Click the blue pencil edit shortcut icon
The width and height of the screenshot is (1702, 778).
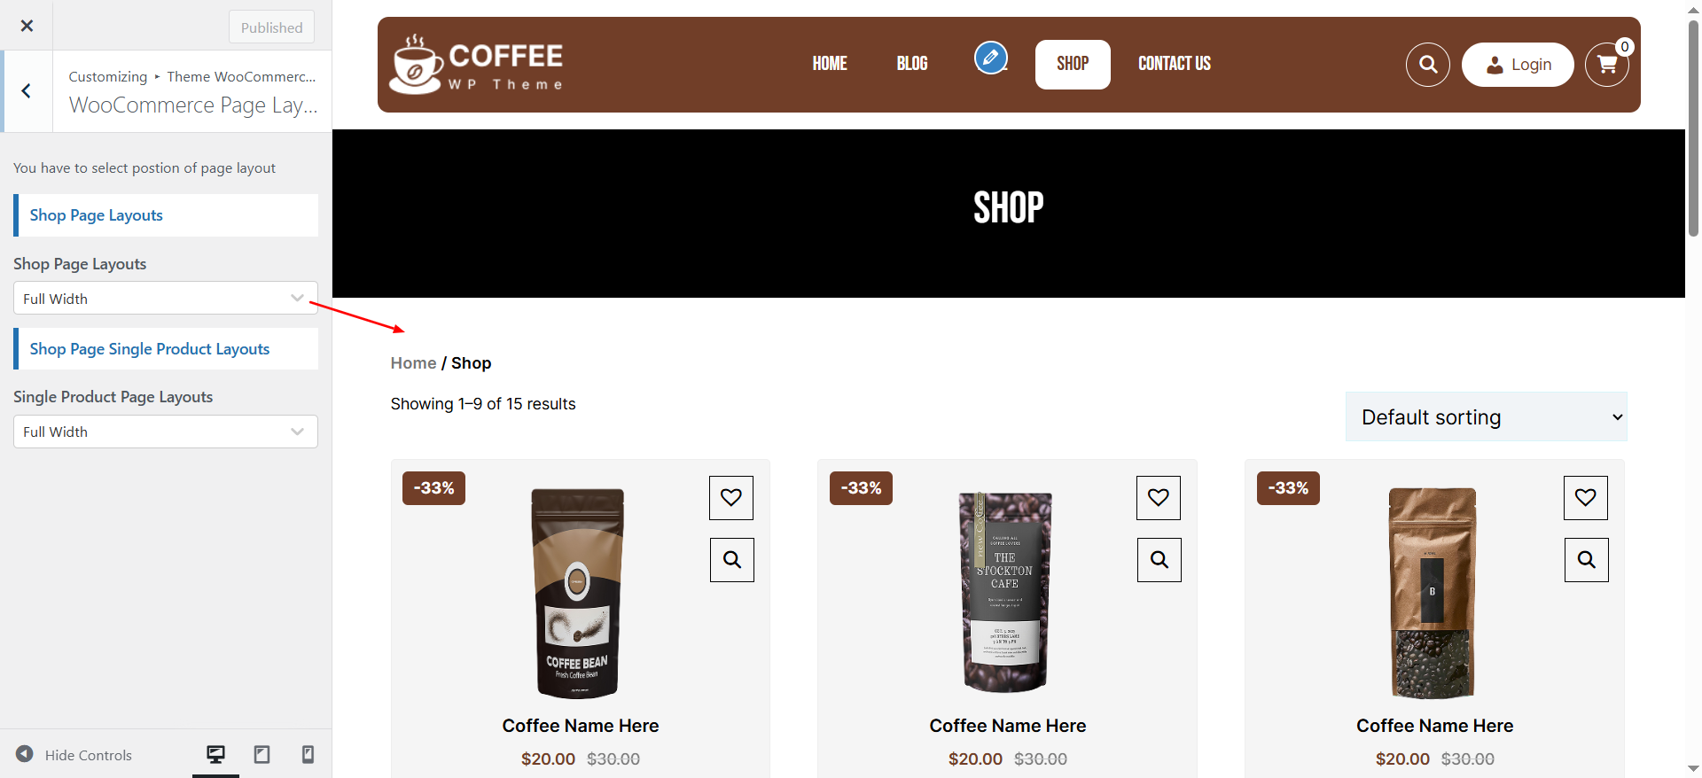pyautogui.click(x=991, y=58)
